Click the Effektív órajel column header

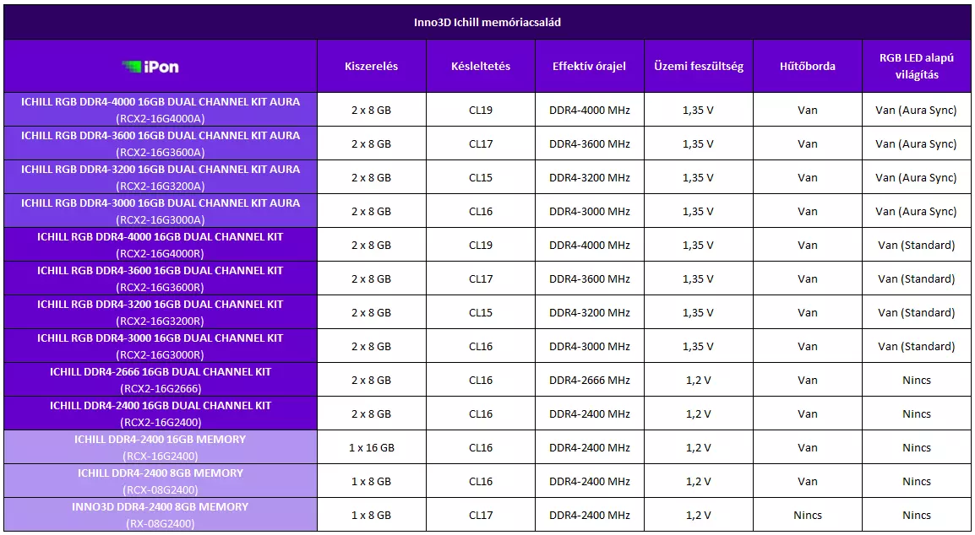tap(590, 66)
